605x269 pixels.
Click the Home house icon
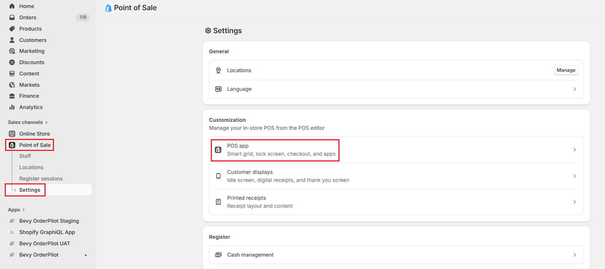[12, 6]
